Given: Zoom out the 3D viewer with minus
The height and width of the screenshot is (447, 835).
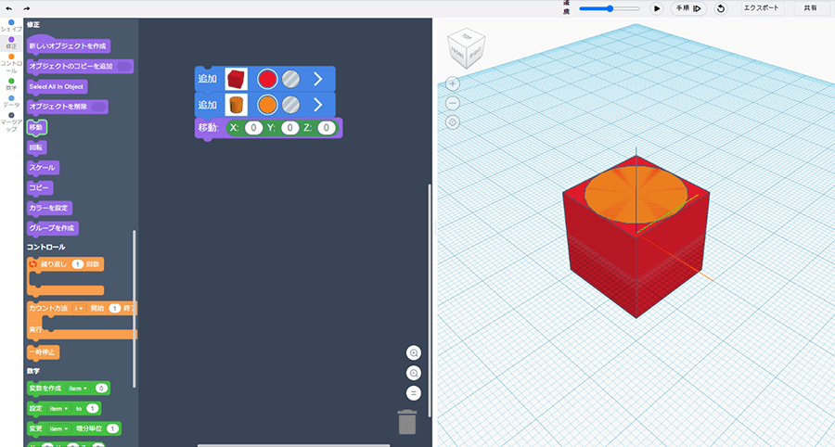Looking at the screenshot, I should click(x=453, y=103).
